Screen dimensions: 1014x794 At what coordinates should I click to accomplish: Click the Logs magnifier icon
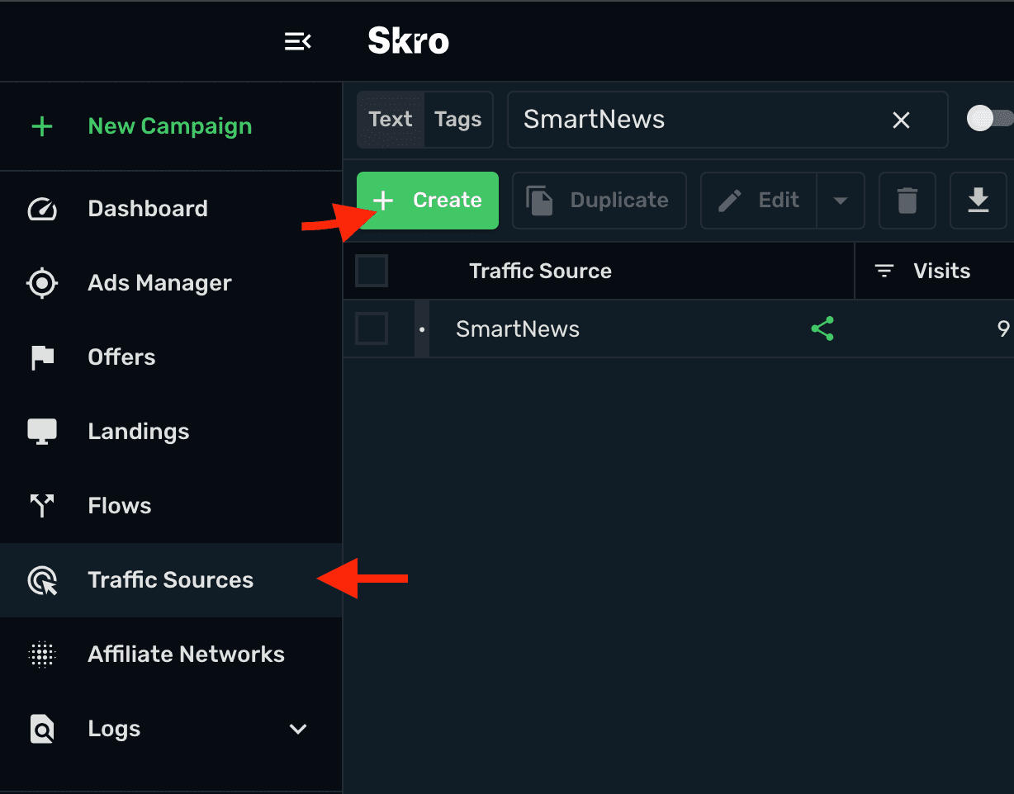pos(42,730)
